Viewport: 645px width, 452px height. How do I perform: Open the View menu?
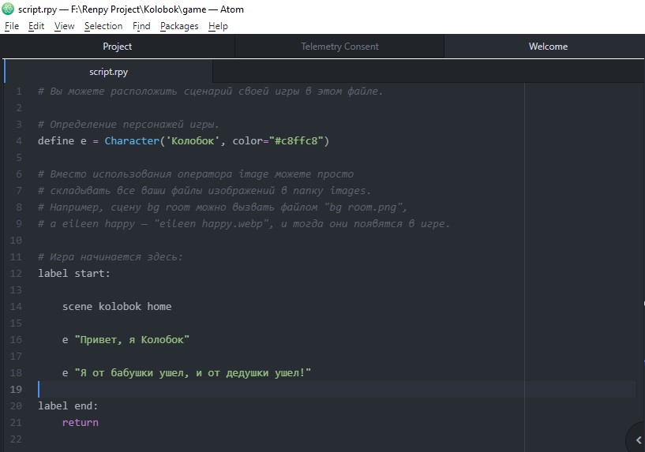[x=65, y=26]
